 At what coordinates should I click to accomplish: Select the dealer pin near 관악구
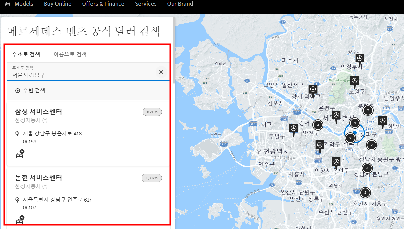[319, 144]
